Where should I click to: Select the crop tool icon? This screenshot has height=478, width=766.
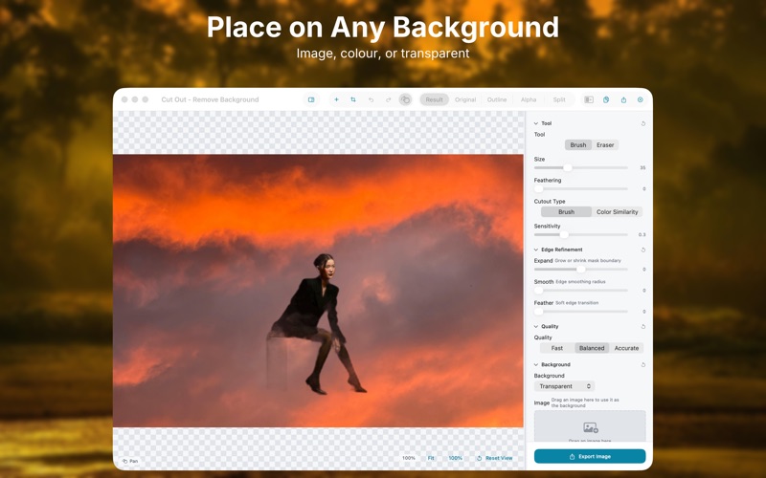pos(353,99)
